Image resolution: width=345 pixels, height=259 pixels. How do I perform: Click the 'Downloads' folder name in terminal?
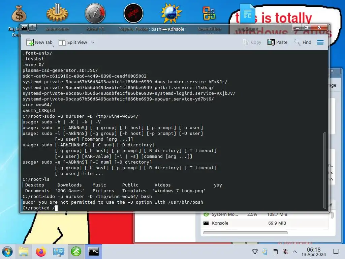69,185
